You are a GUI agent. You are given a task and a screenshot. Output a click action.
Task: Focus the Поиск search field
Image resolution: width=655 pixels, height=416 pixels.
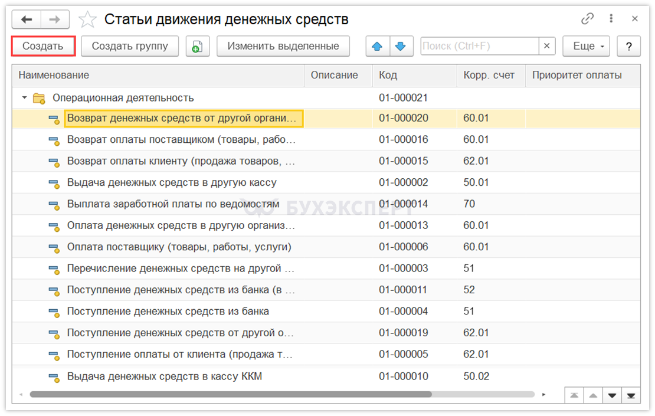(x=479, y=46)
